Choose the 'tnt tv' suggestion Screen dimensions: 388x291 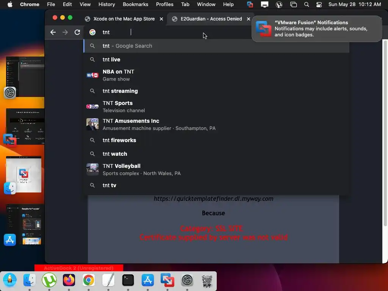pos(216,185)
